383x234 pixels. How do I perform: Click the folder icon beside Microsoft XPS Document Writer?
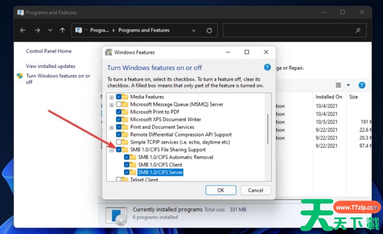pyautogui.click(x=125, y=120)
